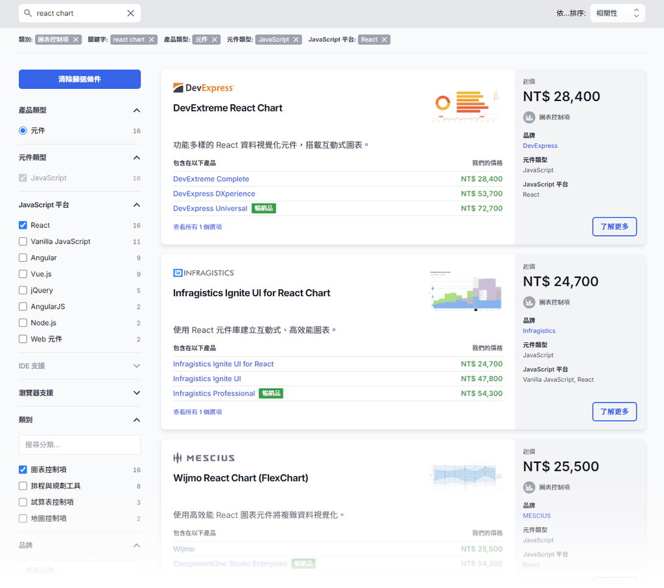The height and width of the screenshot is (588, 664).
Task: Remove the 元件 product type filter tag
Action: pyautogui.click(x=215, y=40)
